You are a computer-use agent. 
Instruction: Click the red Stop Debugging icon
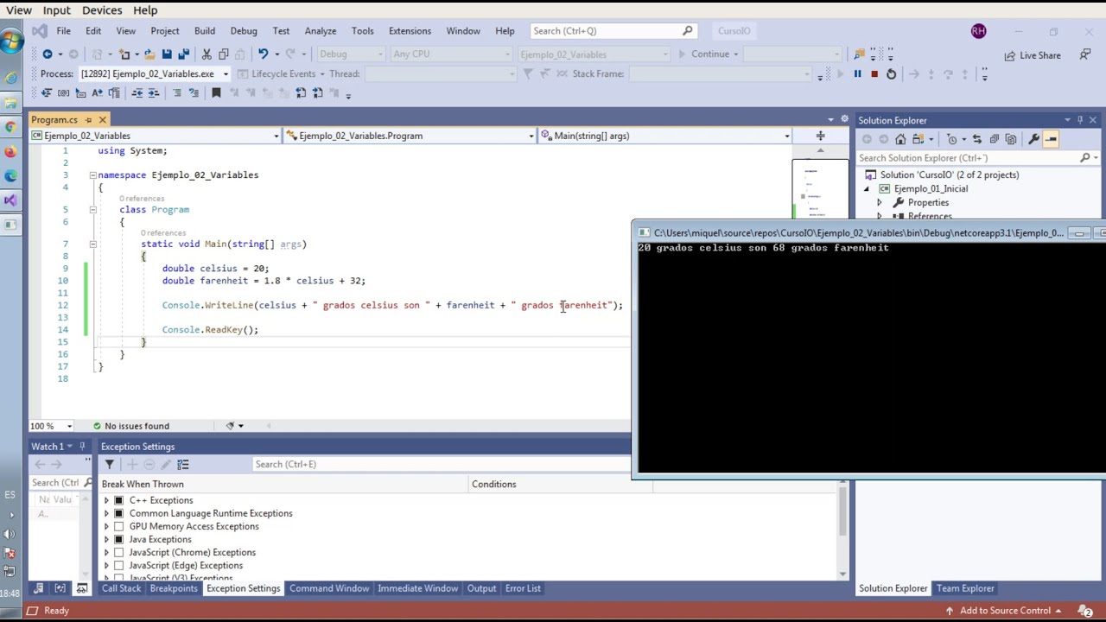874,74
